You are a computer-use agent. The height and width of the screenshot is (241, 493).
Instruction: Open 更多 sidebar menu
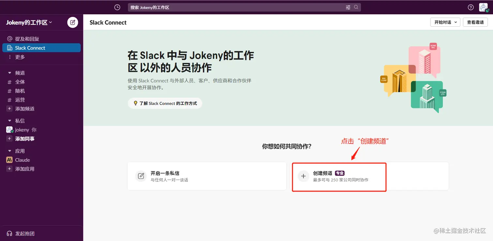point(41,57)
